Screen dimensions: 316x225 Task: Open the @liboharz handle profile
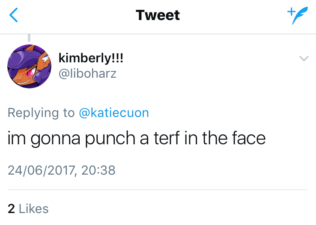[87, 73]
